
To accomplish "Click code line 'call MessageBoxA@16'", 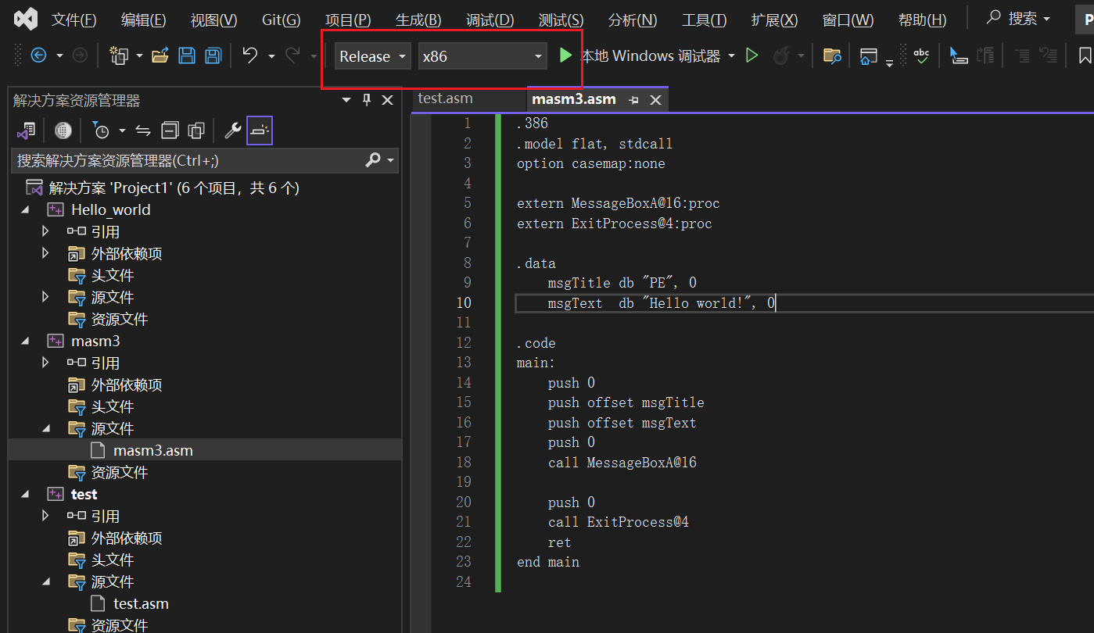I will (622, 463).
